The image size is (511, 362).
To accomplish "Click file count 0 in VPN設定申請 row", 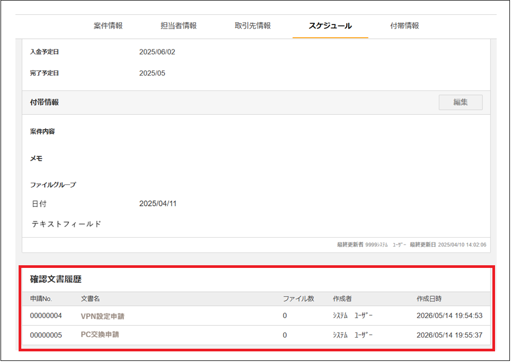I will pos(285,316).
